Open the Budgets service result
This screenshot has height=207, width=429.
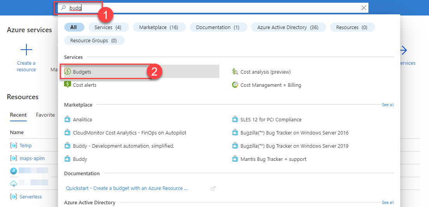(x=141, y=72)
